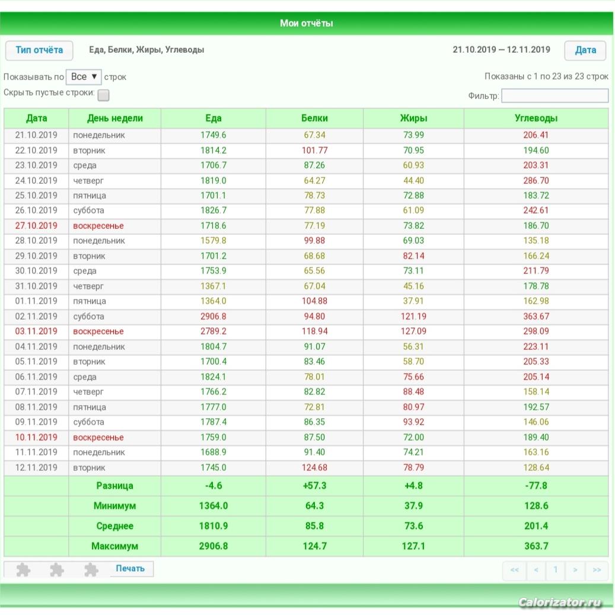
Task: Click the middle puzzle-piece plugin icon
Action: point(57,569)
